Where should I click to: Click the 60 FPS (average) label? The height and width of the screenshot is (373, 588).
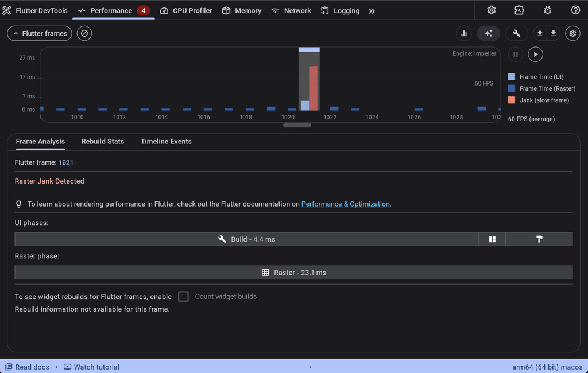531,119
